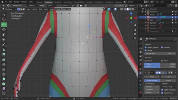
Task: Select the Spin tool
Action: point(4,84)
